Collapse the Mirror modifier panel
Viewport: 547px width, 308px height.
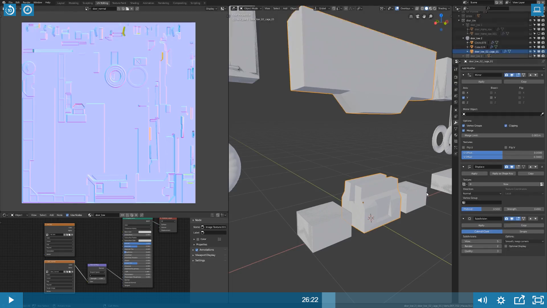pyautogui.click(x=463, y=75)
